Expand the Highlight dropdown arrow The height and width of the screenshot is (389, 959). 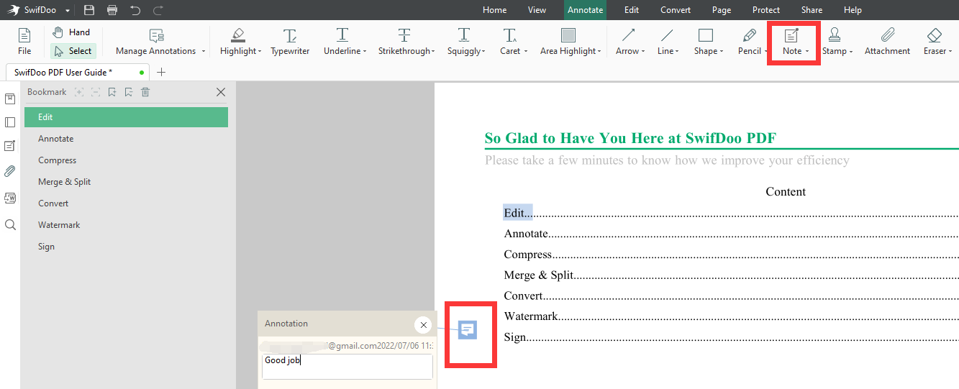pyautogui.click(x=260, y=52)
